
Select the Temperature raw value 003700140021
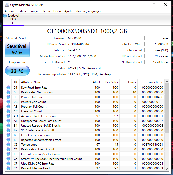click(x=152, y=144)
